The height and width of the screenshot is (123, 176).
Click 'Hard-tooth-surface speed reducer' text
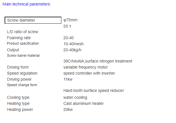click(x=94, y=90)
